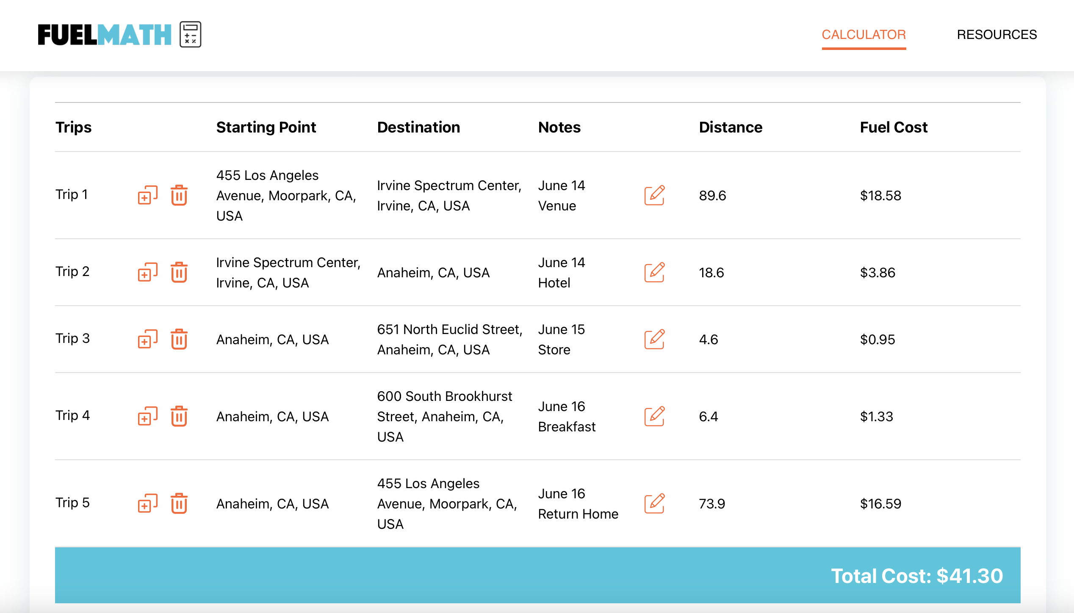Click Trip 2 starting point Irvine Spectrum Center
Screen dimensions: 1074x613
pyautogui.click(x=288, y=273)
